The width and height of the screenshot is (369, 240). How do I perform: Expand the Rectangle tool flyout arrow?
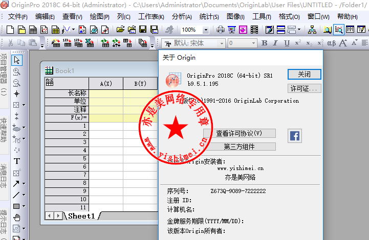click(24, 206)
